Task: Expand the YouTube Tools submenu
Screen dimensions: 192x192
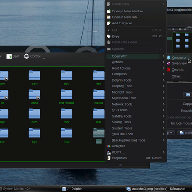Action: click(135, 134)
